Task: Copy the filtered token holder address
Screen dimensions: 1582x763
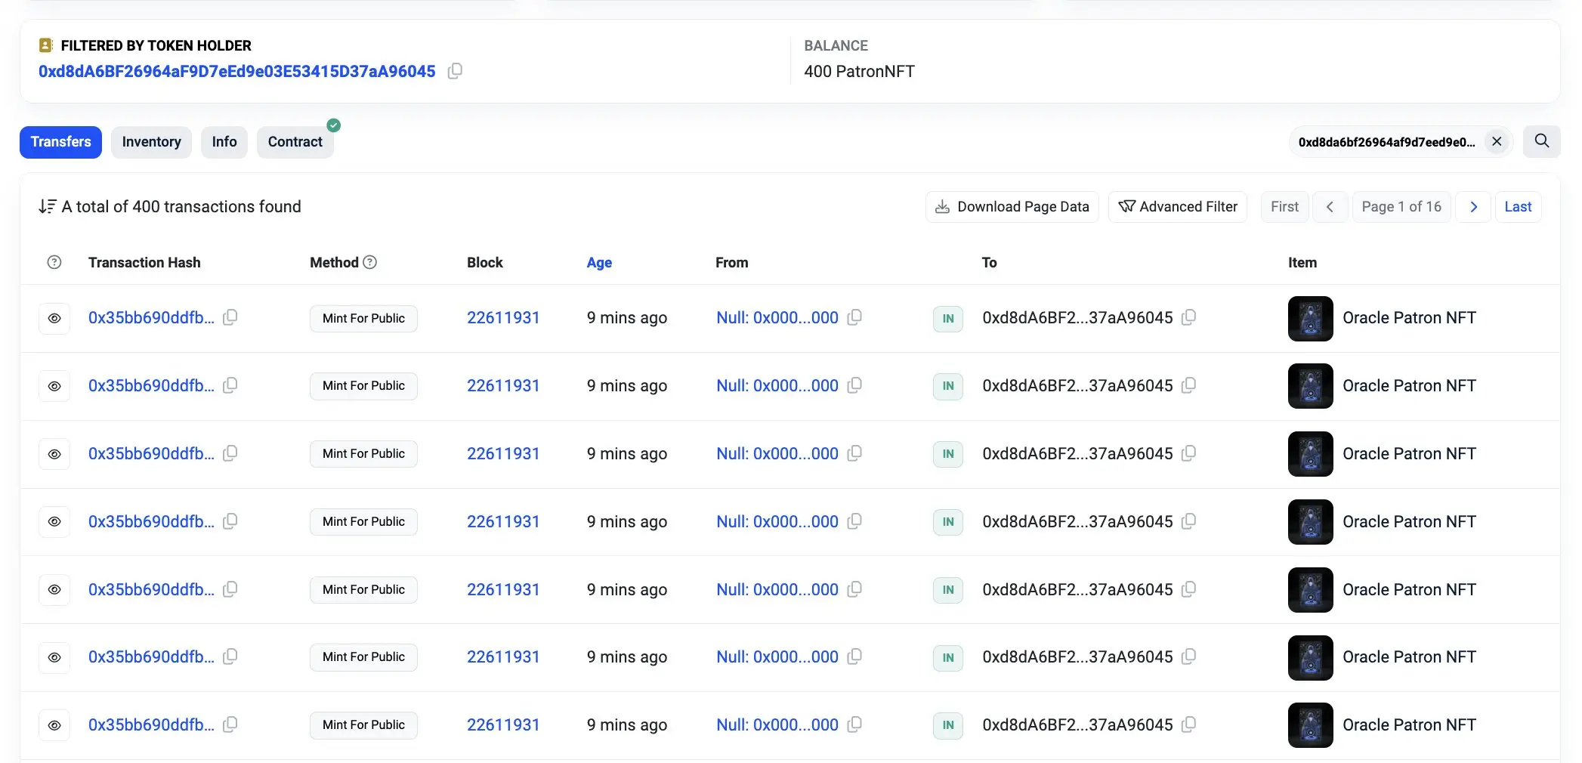Action: (x=455, y=71)
